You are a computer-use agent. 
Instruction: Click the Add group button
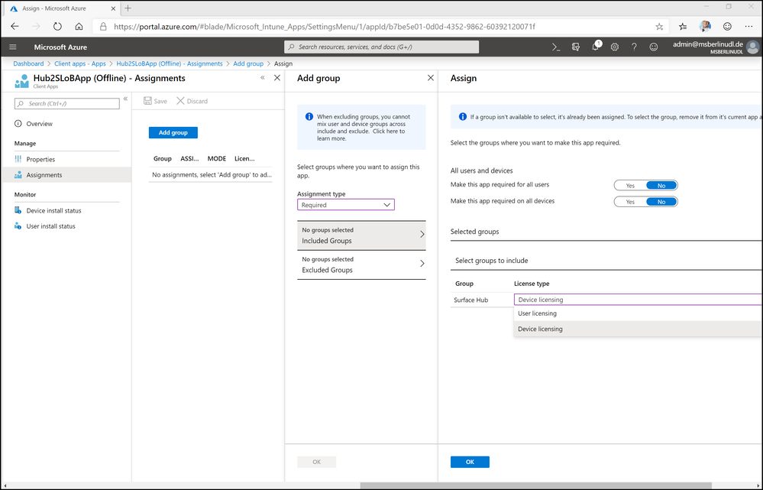[173, 132]
